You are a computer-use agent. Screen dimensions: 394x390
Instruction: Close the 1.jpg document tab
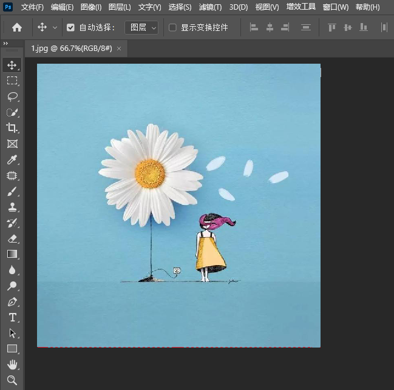(119, 49)
